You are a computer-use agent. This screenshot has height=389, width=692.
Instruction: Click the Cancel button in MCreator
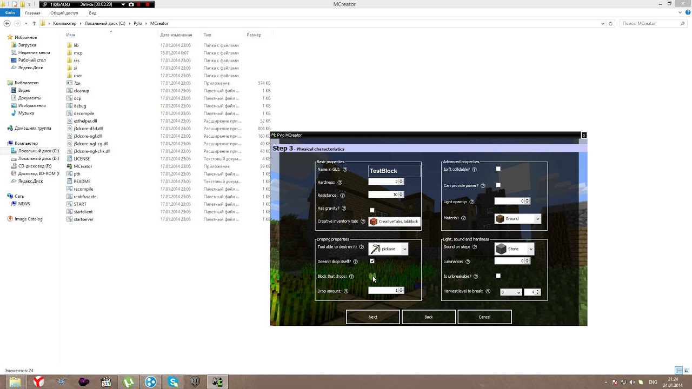[484, 317]
